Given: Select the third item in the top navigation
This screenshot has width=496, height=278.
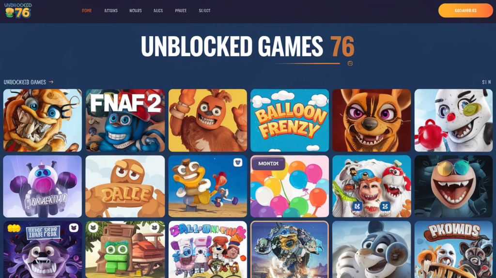Looking at the screenshot, I should tap(136, 11).
